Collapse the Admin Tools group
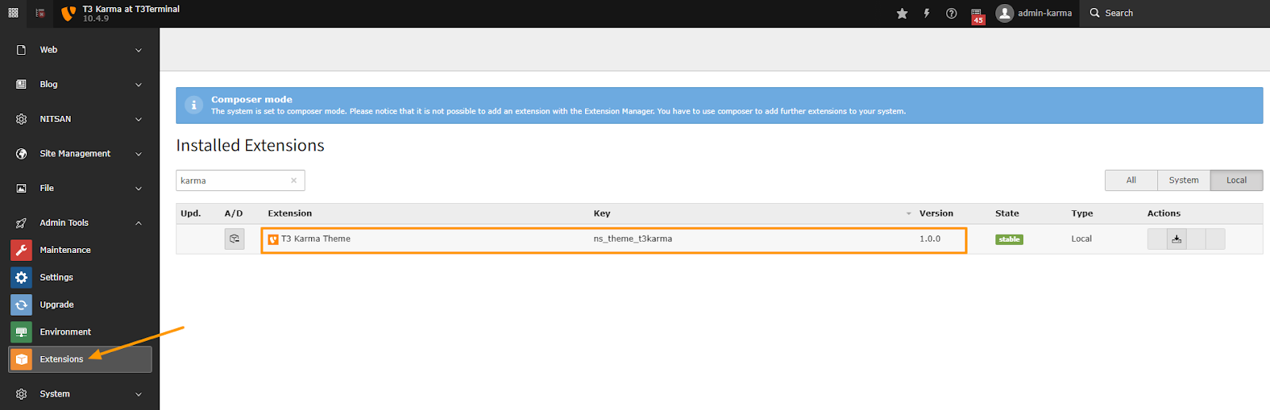 click(139, 223)
